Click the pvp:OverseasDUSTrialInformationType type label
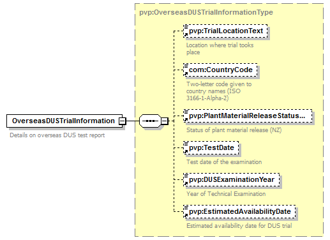 (x=206, y=12)
